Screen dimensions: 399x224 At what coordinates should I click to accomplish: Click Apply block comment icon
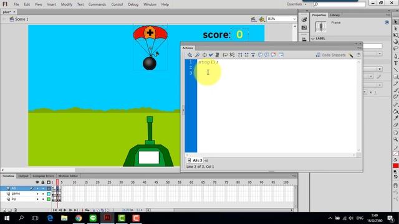click(260, 55)
